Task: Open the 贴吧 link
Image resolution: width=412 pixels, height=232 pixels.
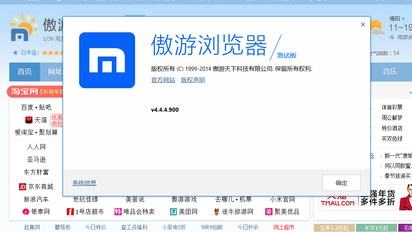Action: click(x=45, y=107)
